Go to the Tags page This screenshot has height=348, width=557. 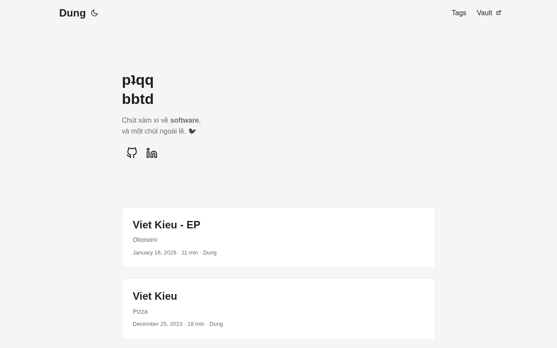[x=459, y=13]
